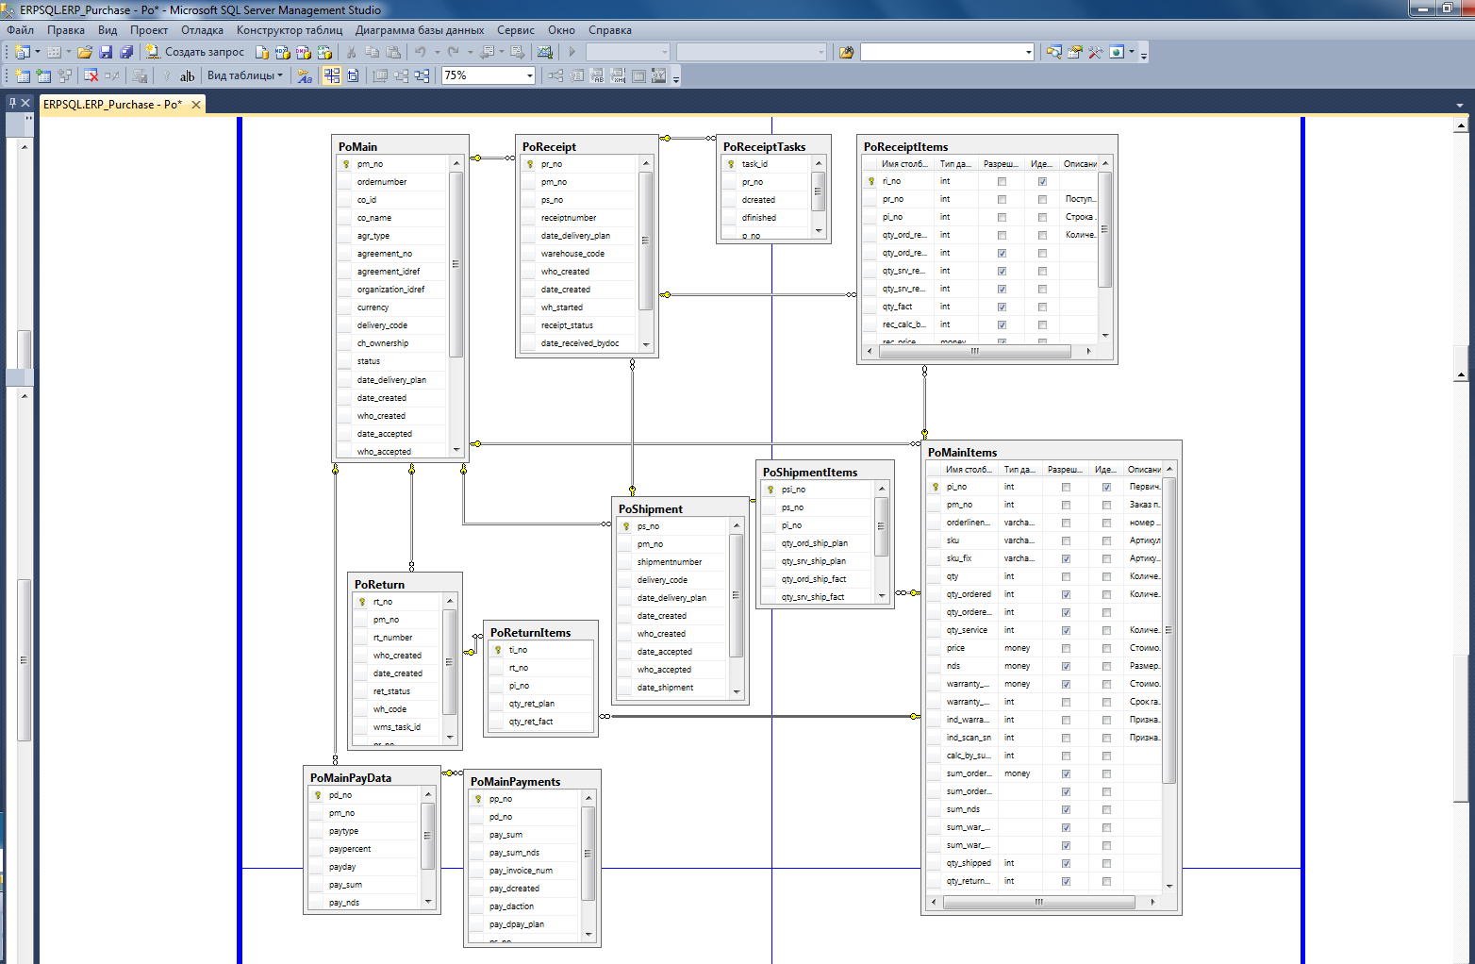Viewport: 1475px width, 964px height.
Task: Click PoReceiptItems horizontal scrollbar thumb
Action: (x=975, y=351)
